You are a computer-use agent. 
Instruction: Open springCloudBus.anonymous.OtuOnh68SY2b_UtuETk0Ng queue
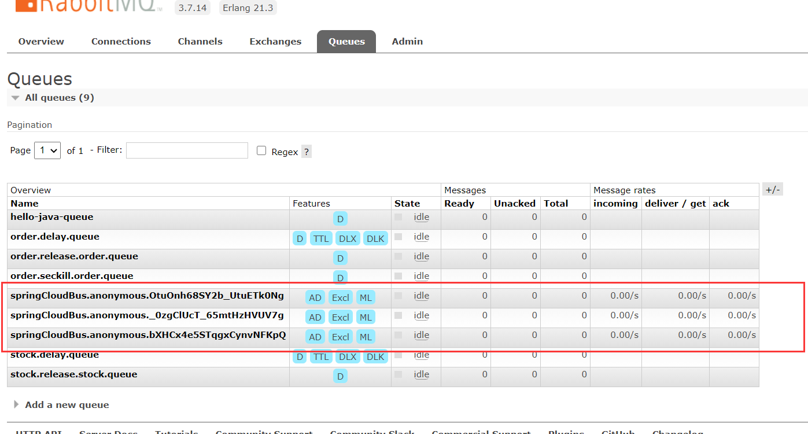pyautogui.click(x=147, y=296)
